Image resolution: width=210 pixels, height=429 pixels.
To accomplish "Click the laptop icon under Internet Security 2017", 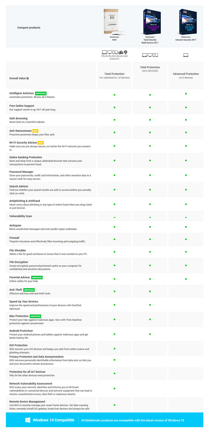I will [x=186, y=55].
